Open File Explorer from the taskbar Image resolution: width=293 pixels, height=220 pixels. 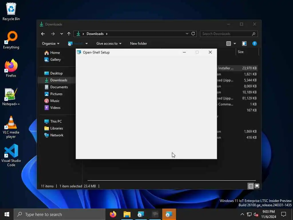pos(127,214)
